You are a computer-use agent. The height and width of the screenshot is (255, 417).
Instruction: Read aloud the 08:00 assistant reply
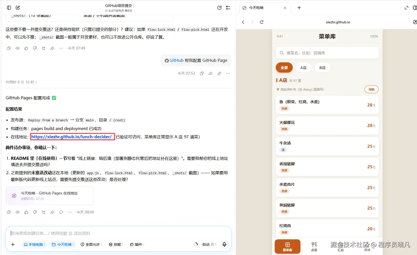[17, 212]
